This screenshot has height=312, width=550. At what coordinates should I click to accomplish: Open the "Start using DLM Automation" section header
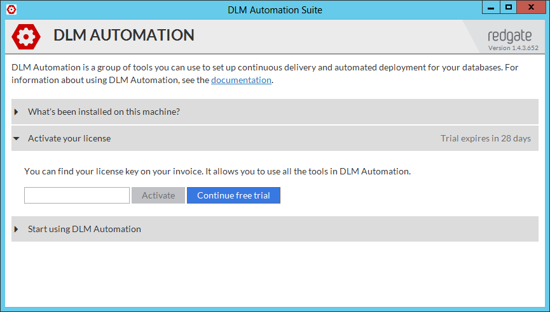click(x=85, y=229)
